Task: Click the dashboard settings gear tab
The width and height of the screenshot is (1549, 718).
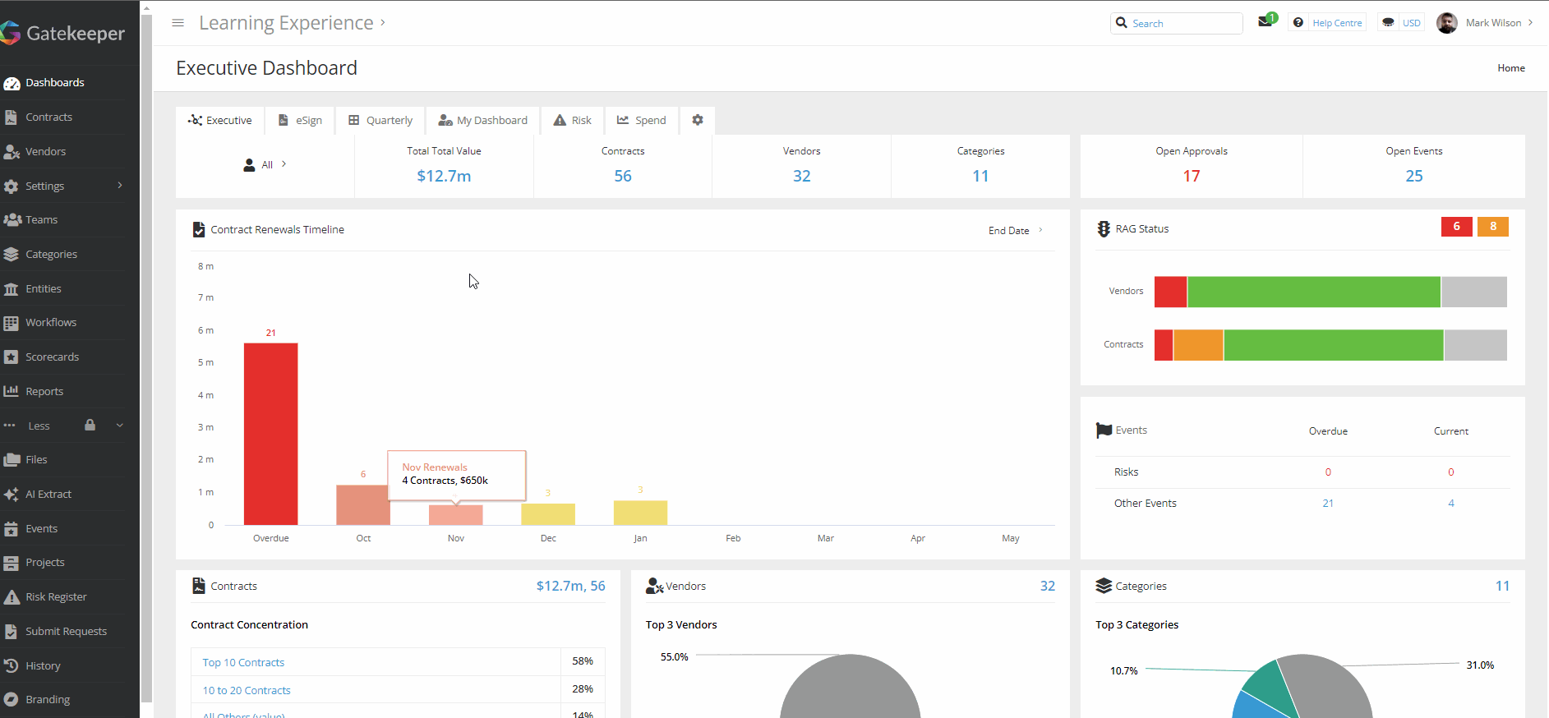Action: coord(698,120)
